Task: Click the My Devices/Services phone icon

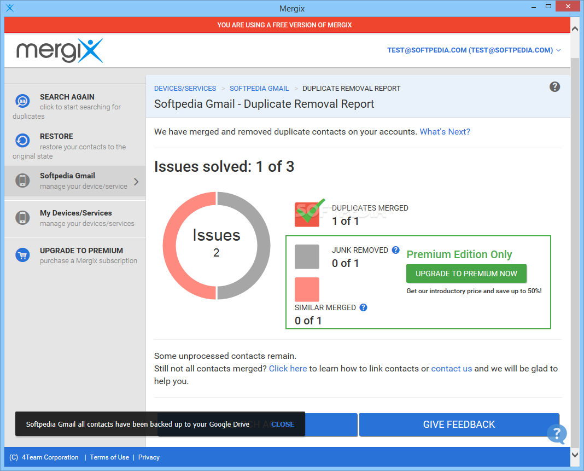Action: click(x=22, y=218)
